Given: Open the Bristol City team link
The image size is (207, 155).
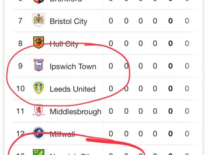Looking at the screenshot, I should [x=68, y=22].
